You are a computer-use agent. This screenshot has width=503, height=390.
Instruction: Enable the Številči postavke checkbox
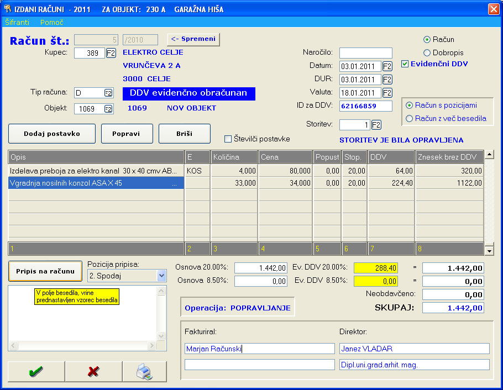228,139
